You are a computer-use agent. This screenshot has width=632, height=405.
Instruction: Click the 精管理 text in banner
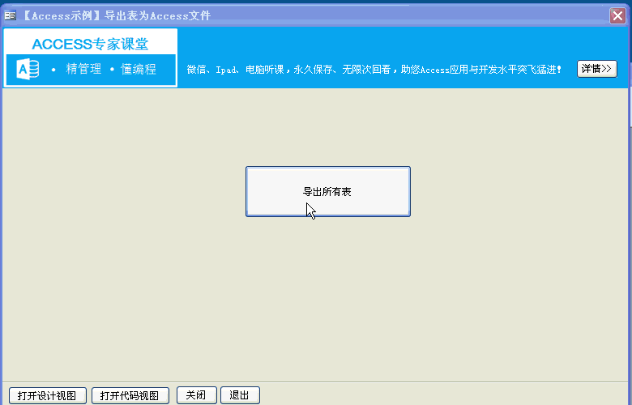(x=83, y=69)
